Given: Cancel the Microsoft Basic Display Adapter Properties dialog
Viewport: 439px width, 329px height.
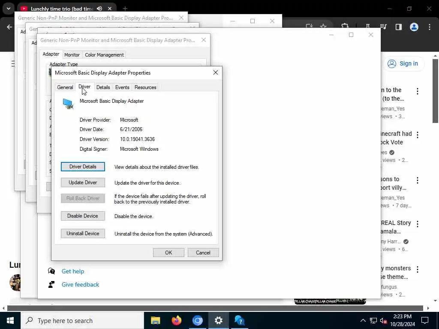Looking at the screenshot, I should click(x=203, y=253).
